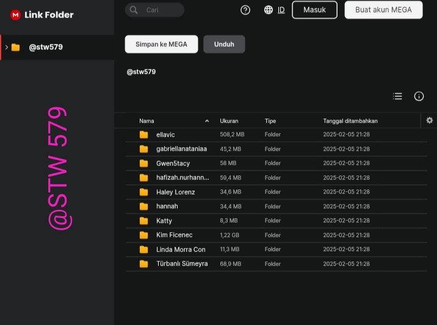Click the globe language icon
The height and width of the screenshot is (325, 437).
pos(269,10)
